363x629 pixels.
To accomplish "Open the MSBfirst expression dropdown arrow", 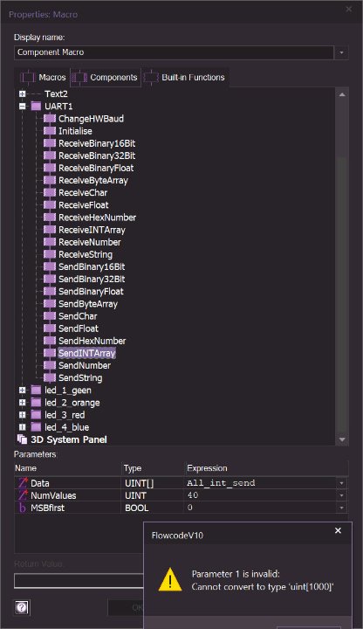I will 341,508.
